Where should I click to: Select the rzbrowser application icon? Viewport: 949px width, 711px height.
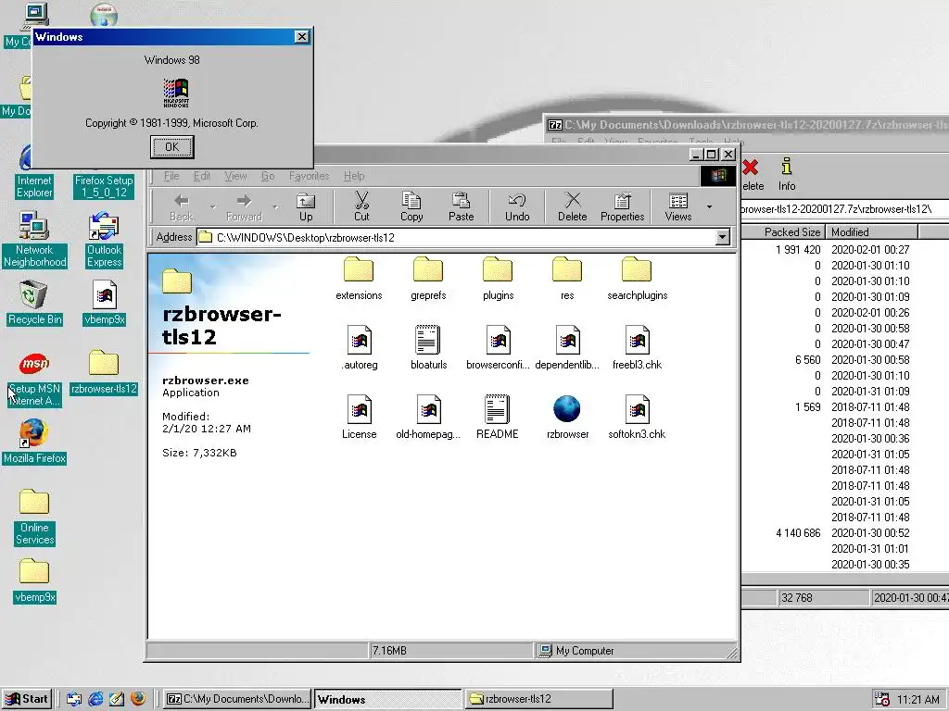click(567, 418)
